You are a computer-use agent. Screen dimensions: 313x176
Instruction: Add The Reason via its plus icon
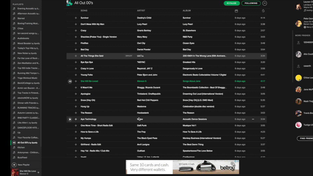[76, 113]
